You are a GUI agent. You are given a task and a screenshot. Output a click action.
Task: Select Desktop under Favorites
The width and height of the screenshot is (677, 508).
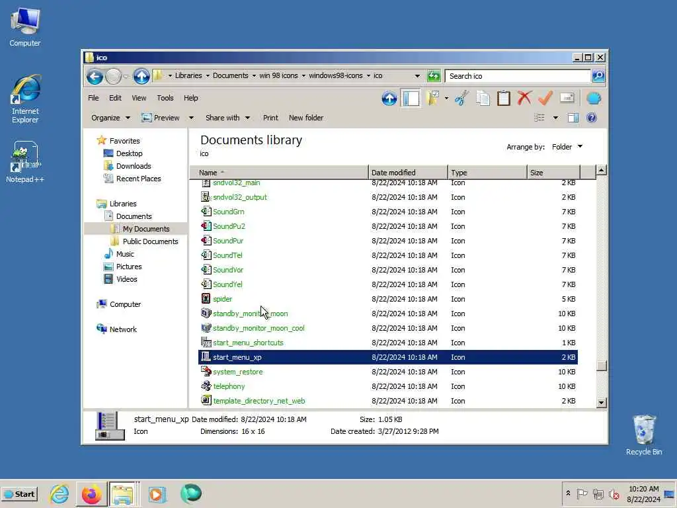(x=129, y=153)
